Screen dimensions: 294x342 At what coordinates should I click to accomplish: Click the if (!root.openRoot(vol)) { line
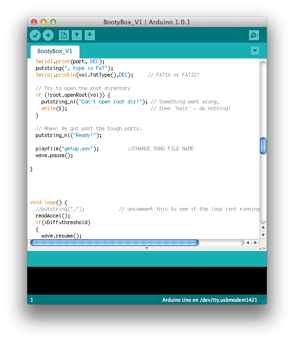(73, 95)
